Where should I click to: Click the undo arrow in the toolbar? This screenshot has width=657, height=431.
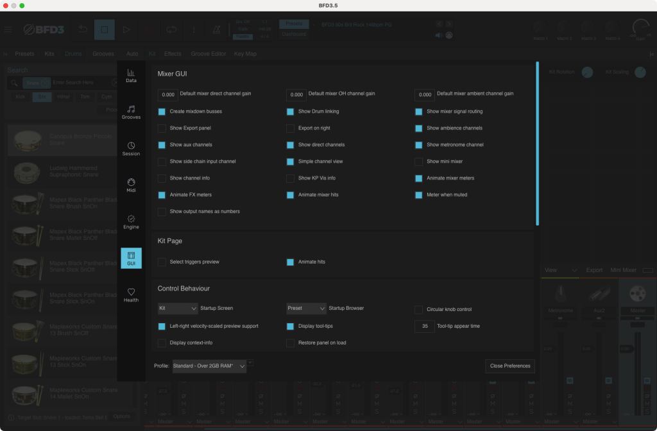(x=83, y=30)
